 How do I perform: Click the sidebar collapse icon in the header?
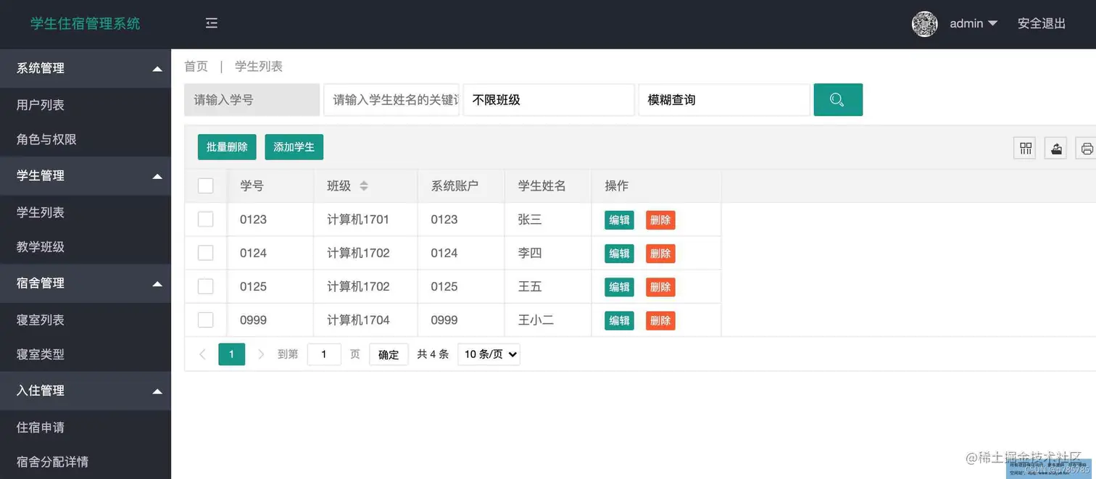211,22
